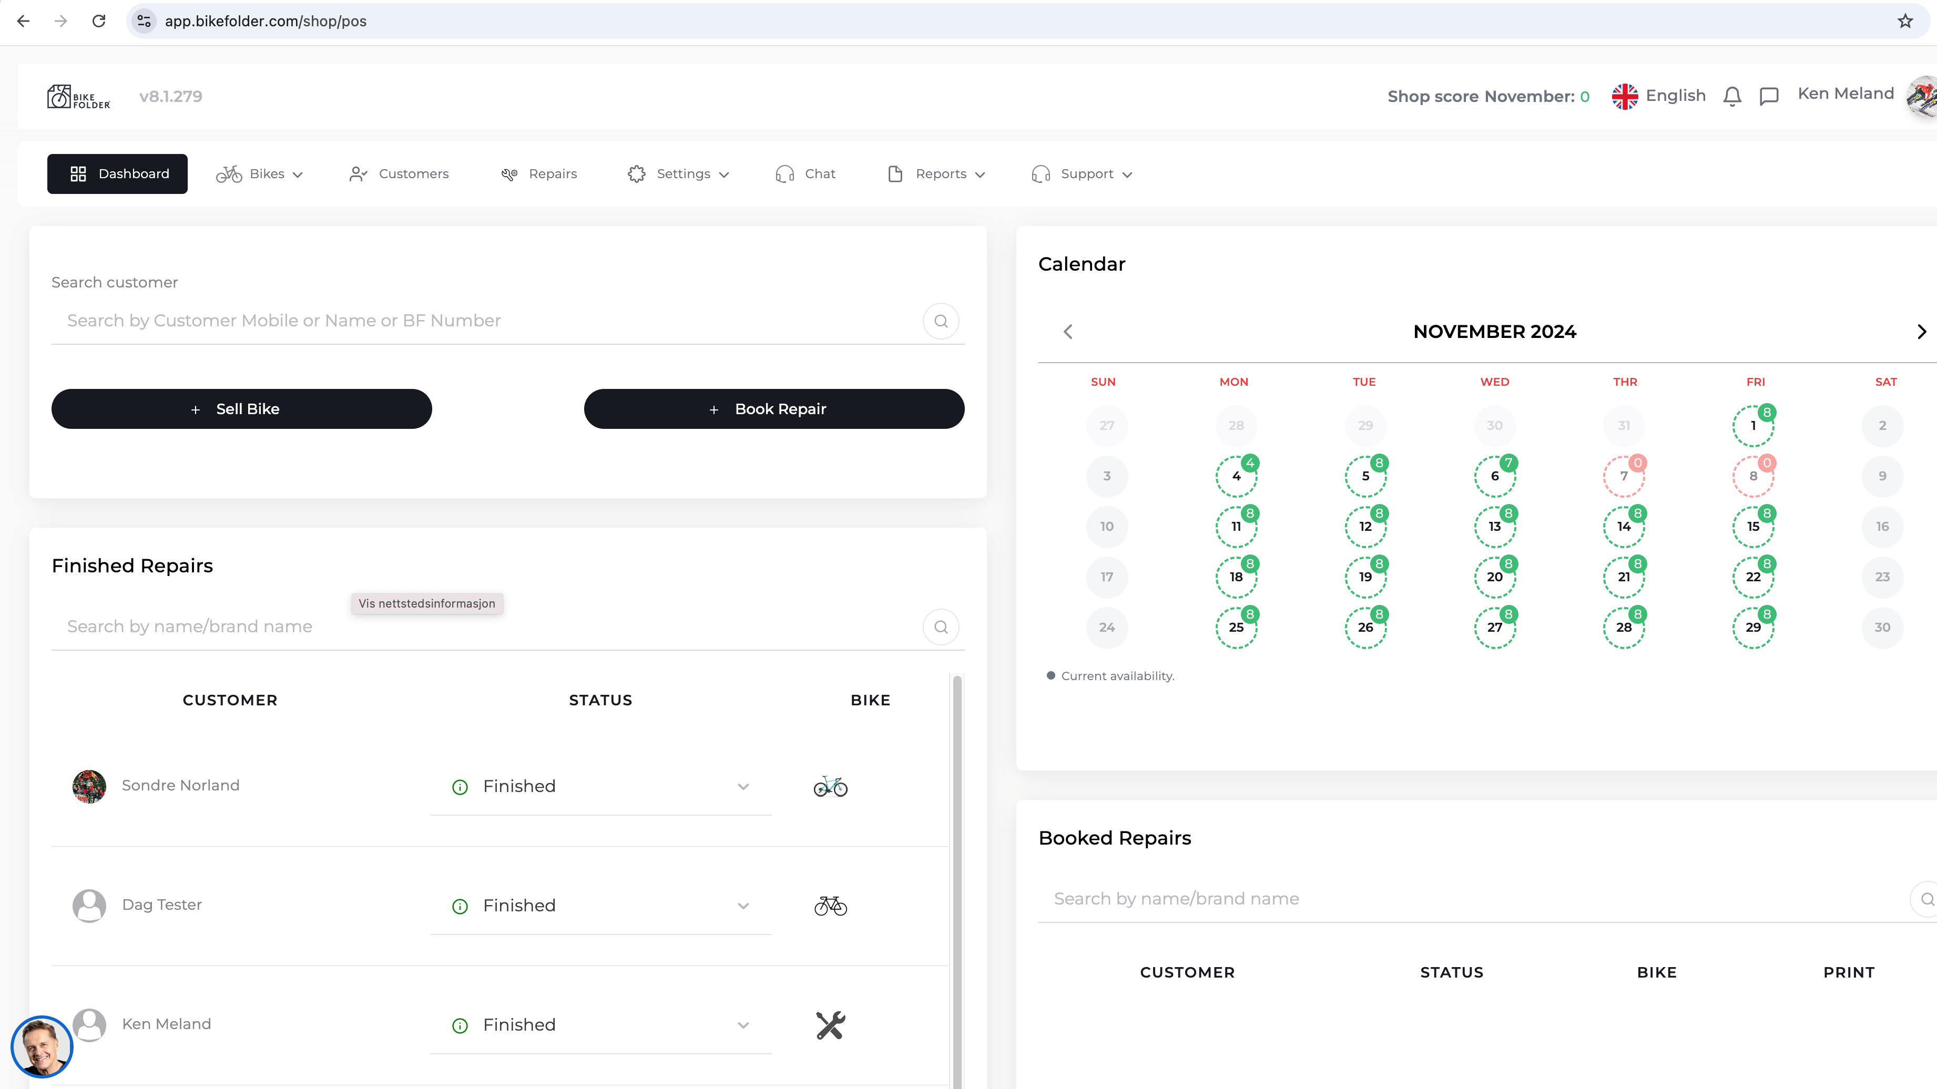Click the notification bell icon

[1732, 96]
